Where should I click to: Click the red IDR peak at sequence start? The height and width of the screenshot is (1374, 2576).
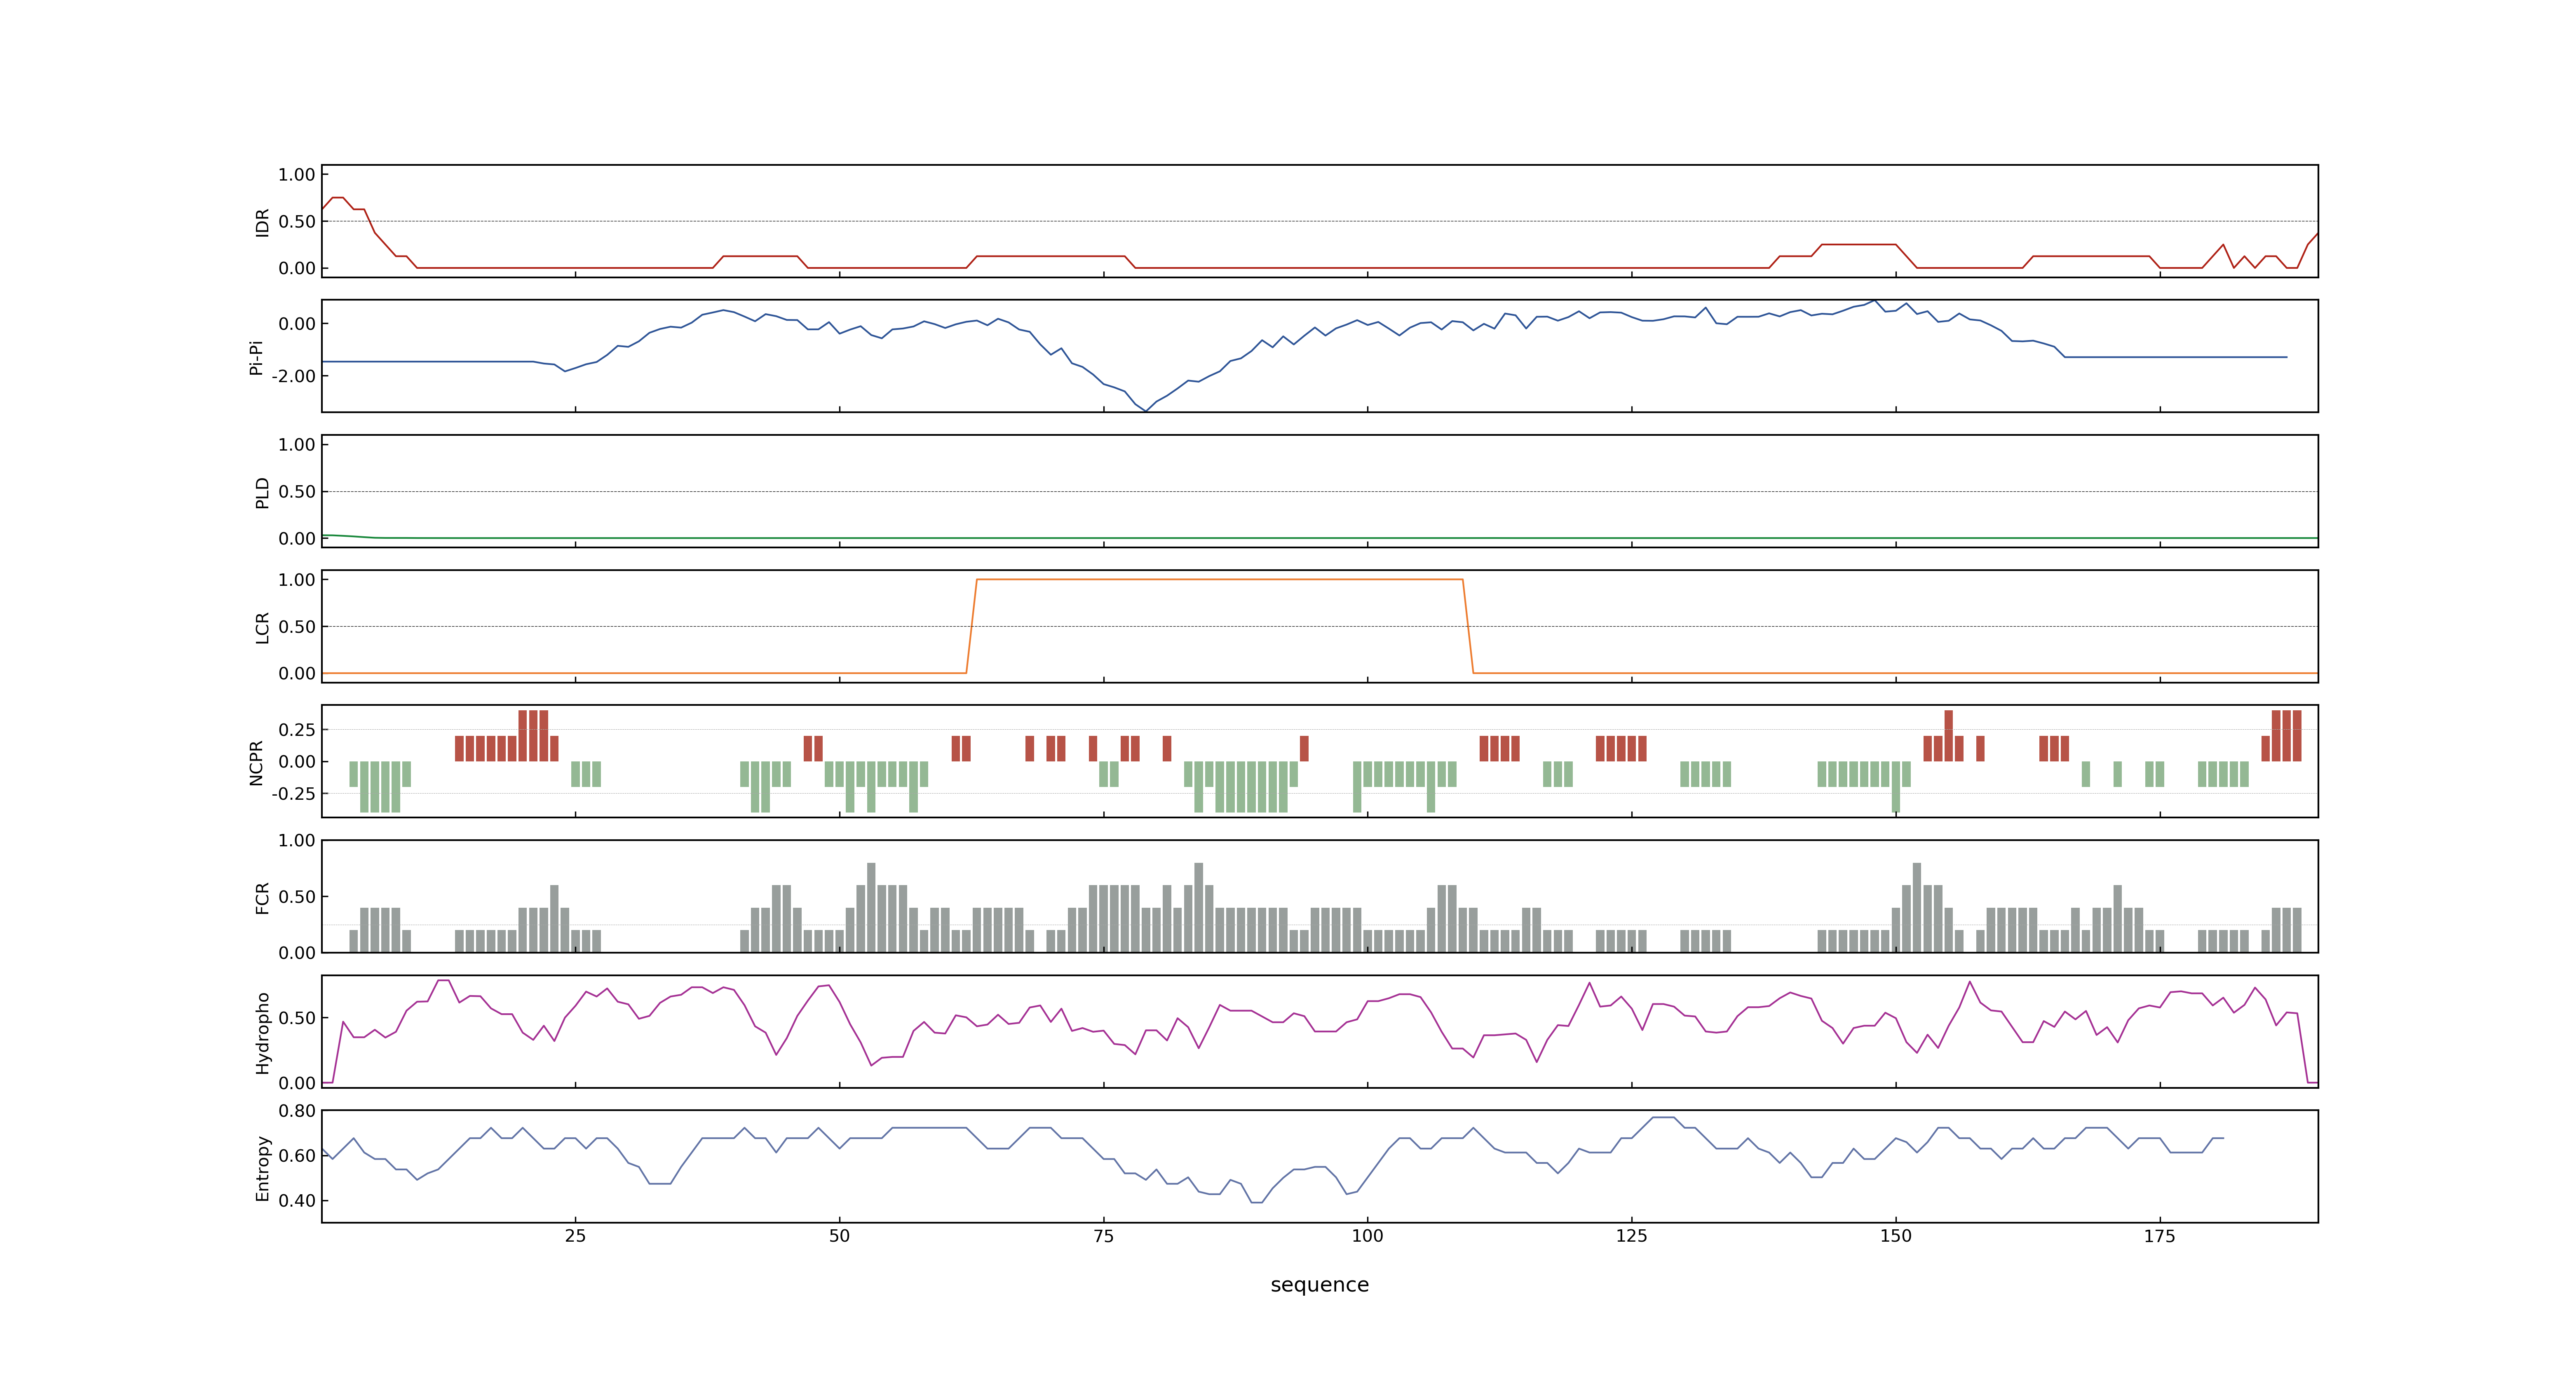pos(337,198)
